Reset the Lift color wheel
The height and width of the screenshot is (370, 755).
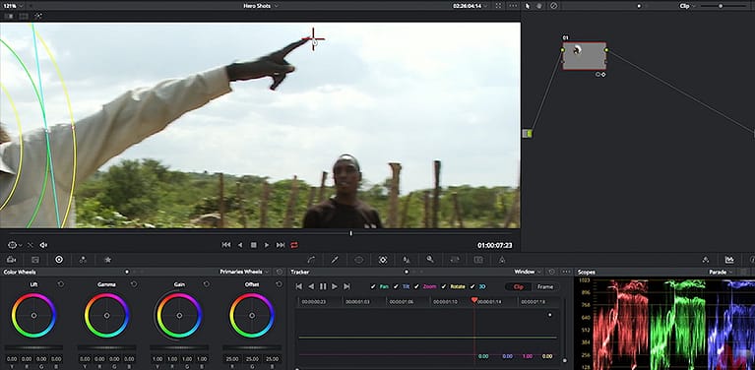(61, 284)
